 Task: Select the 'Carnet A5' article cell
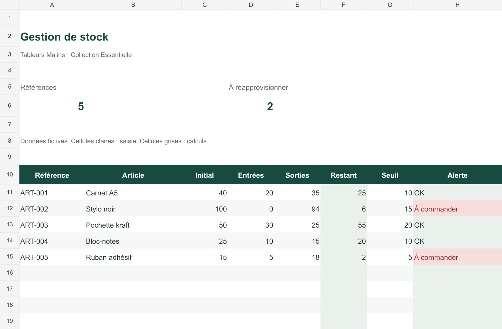pos(133,193)
